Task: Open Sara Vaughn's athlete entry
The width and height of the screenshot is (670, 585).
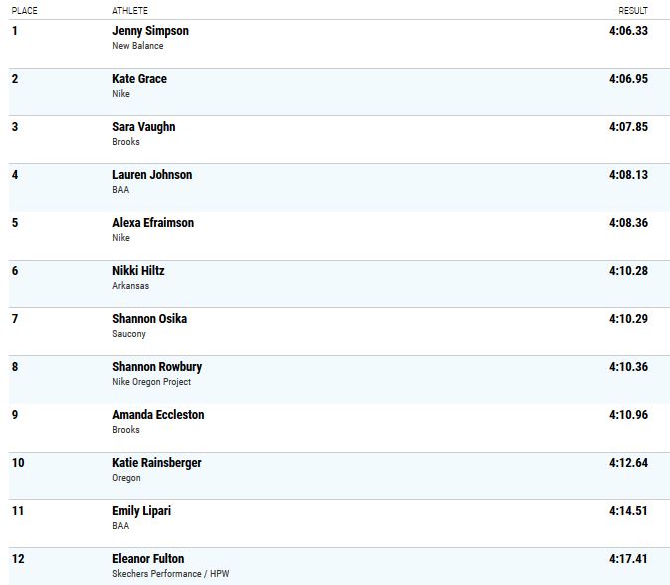Action: [x=144, y=127]
